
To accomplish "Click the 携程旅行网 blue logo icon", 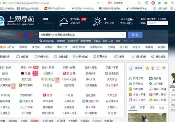I will pos(84,101).
